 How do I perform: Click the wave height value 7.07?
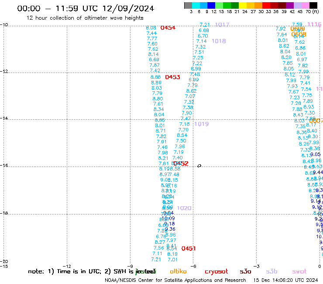pos(190,96)
